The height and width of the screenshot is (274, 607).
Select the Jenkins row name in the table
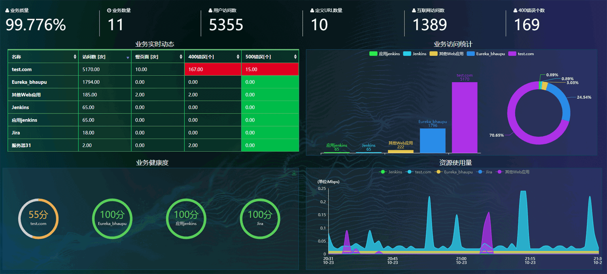pyautogui.click(x=20, y=107)
